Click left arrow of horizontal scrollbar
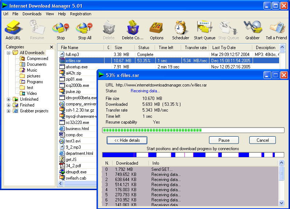 61,184
